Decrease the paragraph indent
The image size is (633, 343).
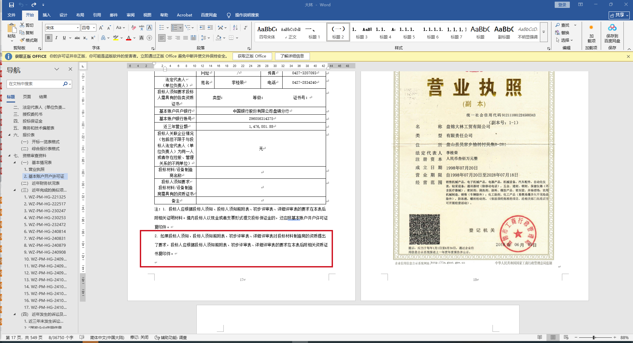click(x=202, y=28)
